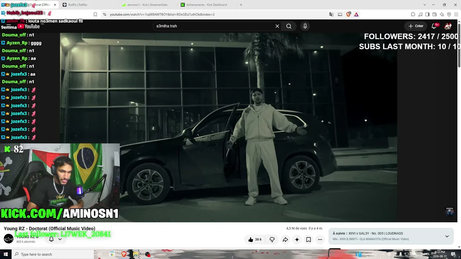The image size is (461, 259).
Task: Open Brave Wallet icon in toolbar
Action: (x=435, y=14)
